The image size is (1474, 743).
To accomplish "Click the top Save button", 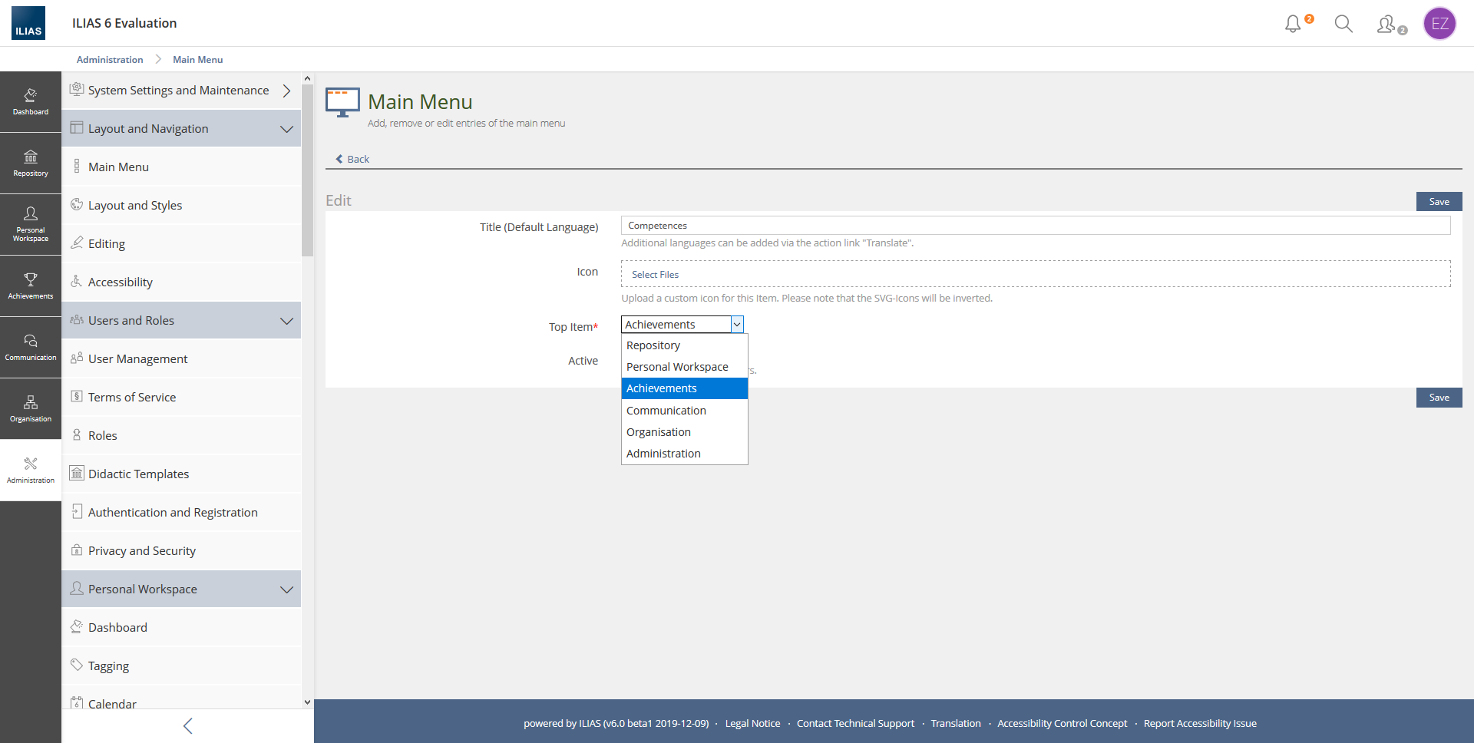I will (x=1439, y=201).
